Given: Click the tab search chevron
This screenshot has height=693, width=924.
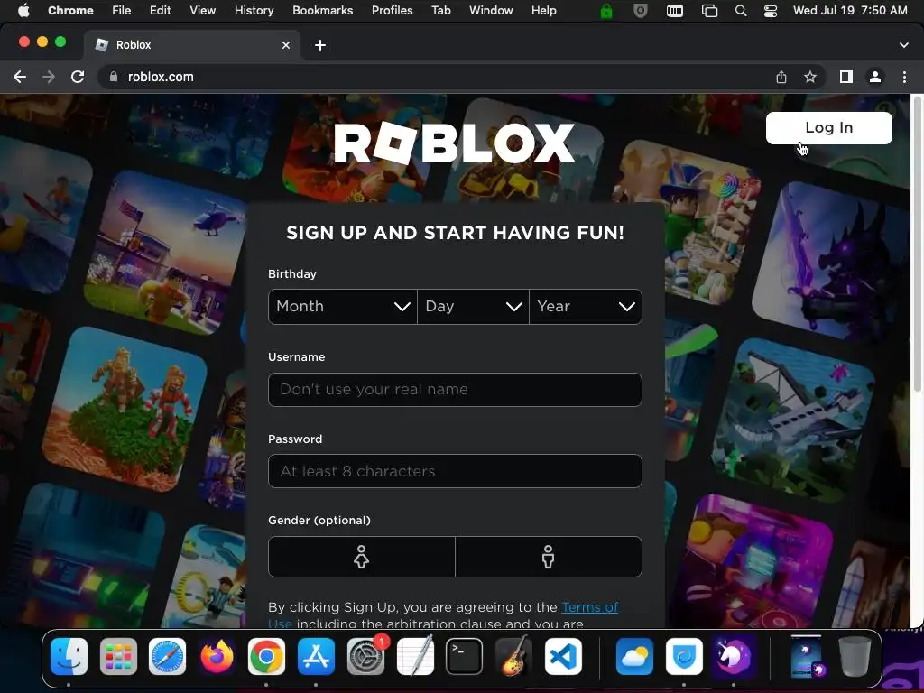Looking at the screenshot, I should 904,45.
